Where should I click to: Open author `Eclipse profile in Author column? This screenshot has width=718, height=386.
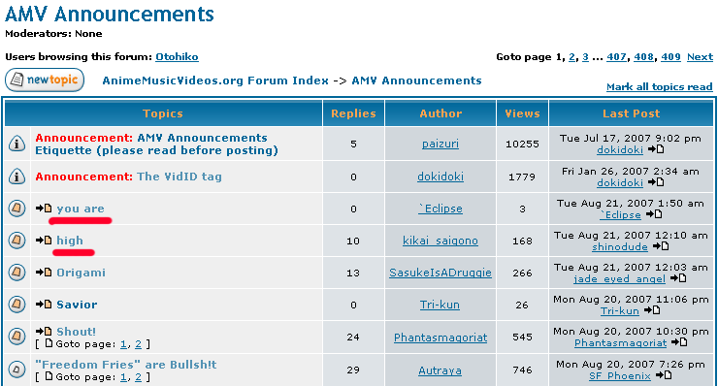[441, 209]
